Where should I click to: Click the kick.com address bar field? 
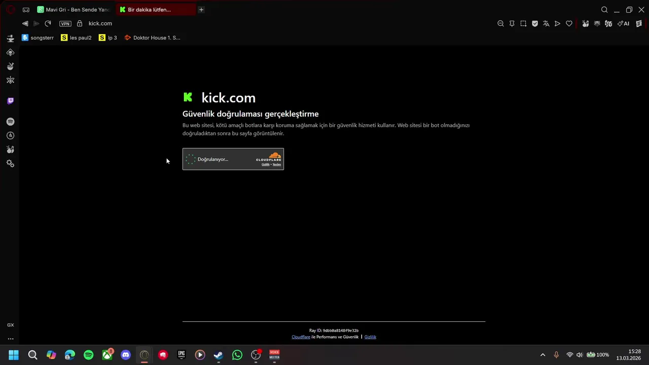(x=100, y=23)
